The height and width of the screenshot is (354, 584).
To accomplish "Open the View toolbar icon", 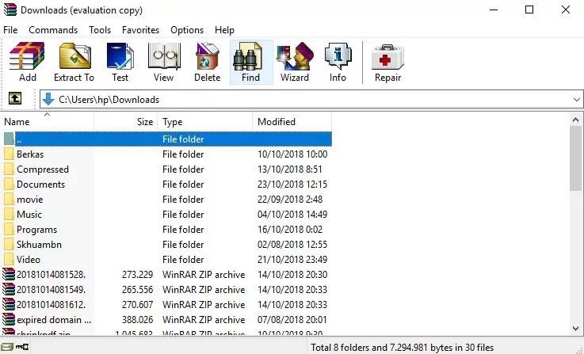I will click(164, 56).
